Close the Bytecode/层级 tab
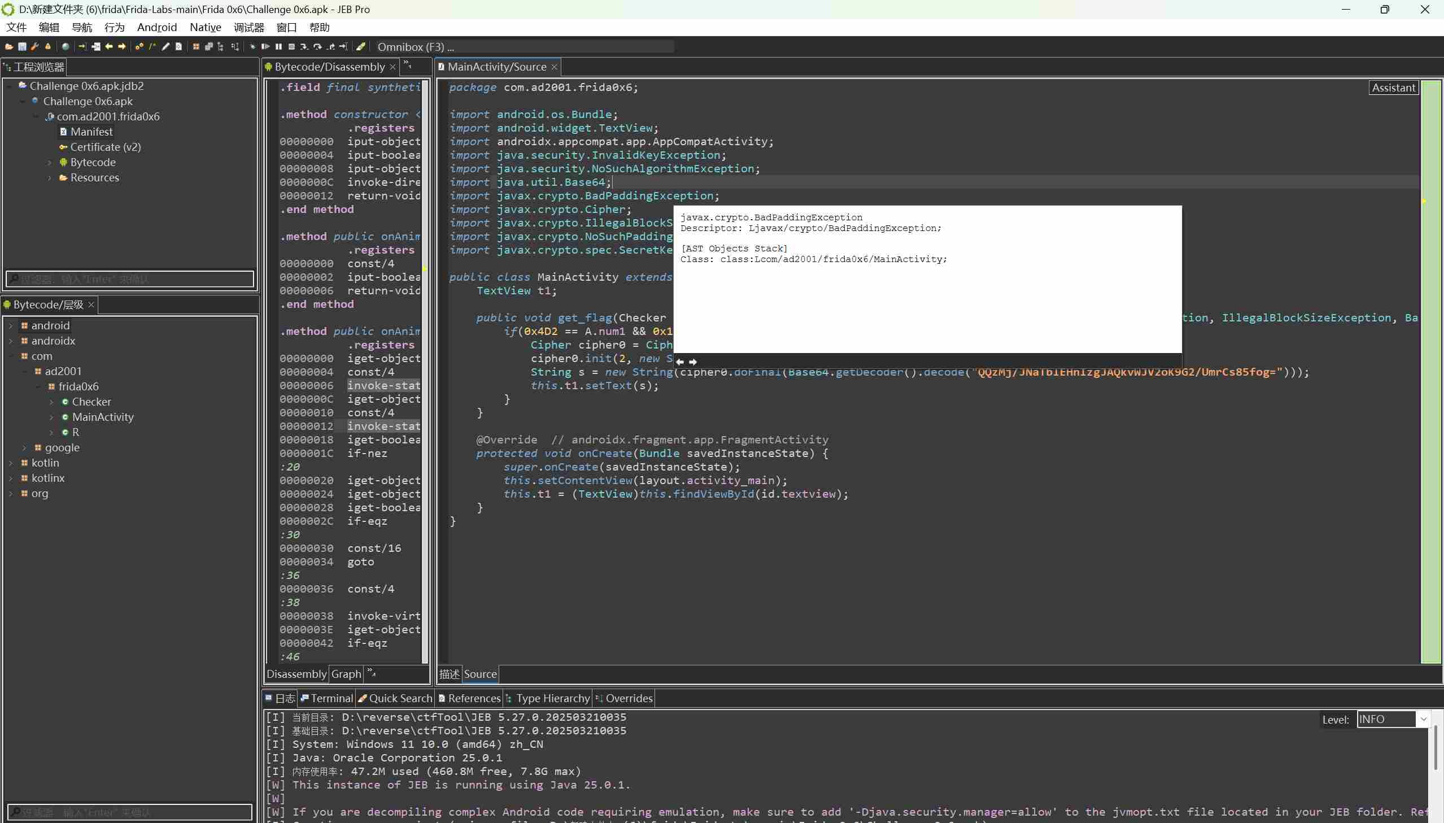This screenshot has height=823, width=1444. (x=91, y=304)
